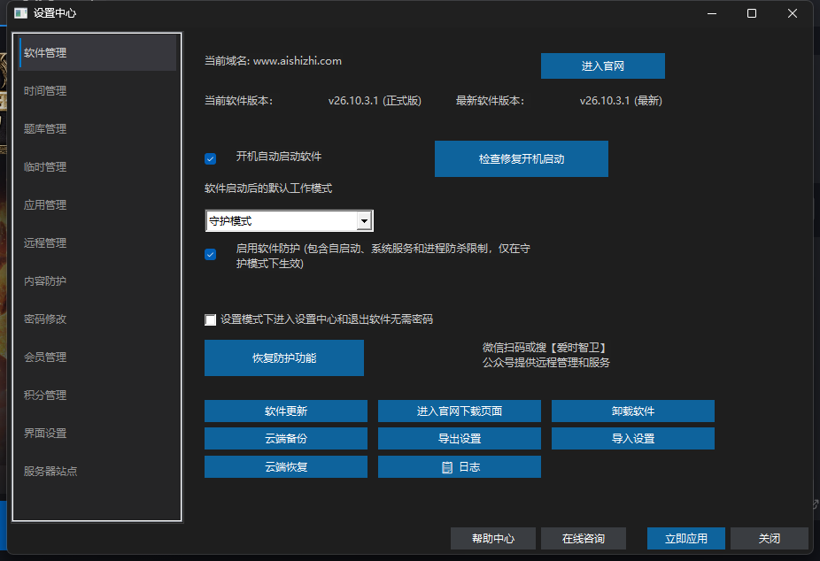
Task: Disable 启用软件防护 checkbox
Action: click(x=210, y=254)
